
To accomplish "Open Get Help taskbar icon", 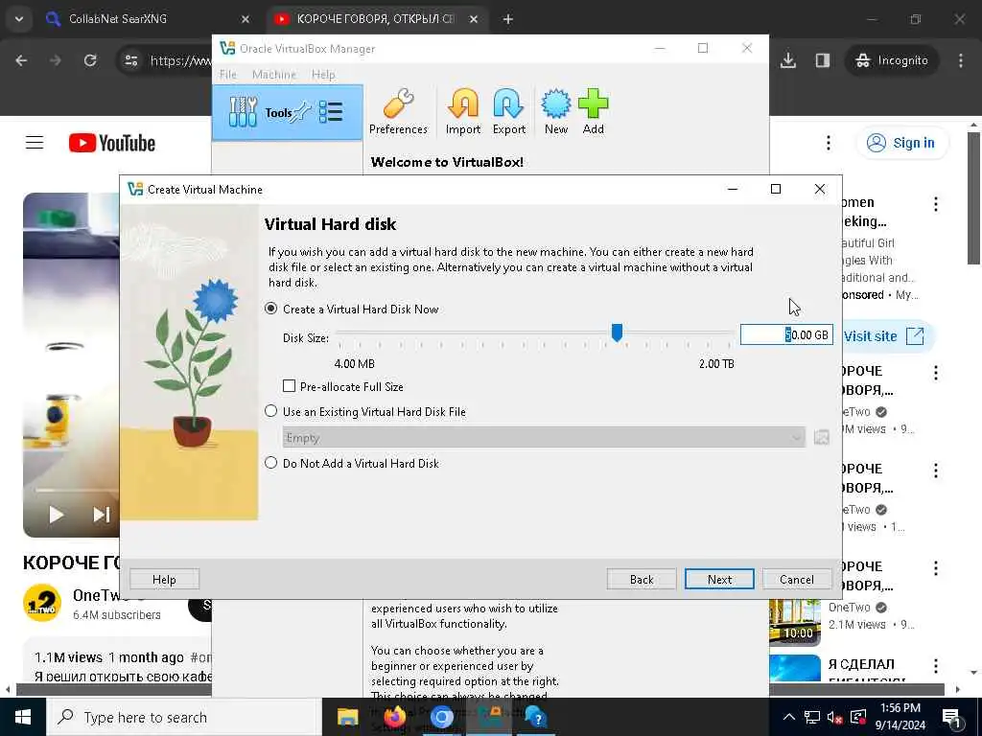I will [x=536, y=717].
